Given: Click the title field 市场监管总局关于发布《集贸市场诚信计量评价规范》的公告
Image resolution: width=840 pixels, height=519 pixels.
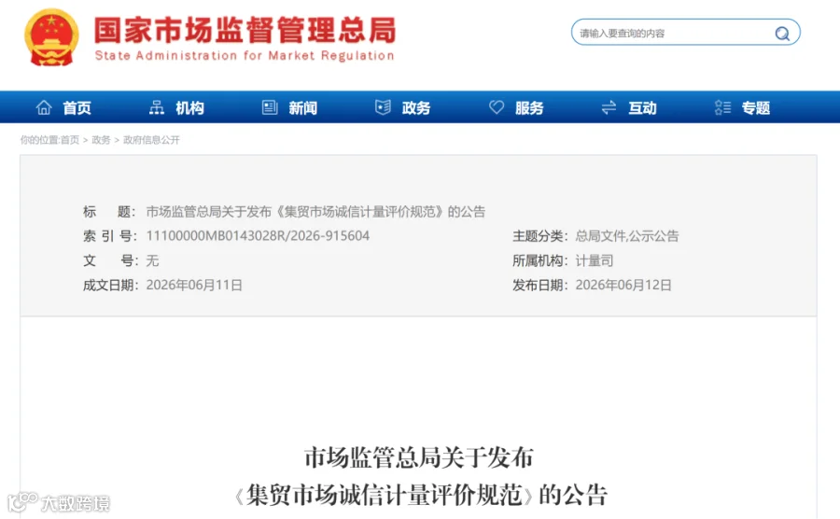Looking at the screenshot, I should tap(315, 212).
